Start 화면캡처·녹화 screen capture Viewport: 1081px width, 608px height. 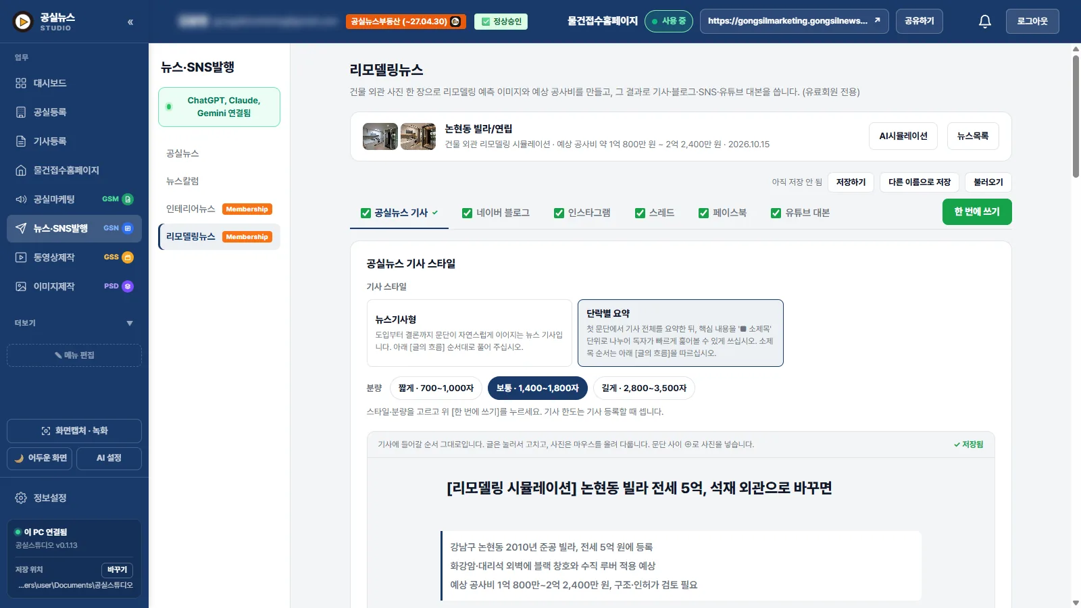tap(74, 431)
